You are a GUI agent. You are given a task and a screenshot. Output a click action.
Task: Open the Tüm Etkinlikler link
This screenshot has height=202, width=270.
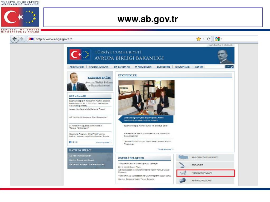pos(165,149)
